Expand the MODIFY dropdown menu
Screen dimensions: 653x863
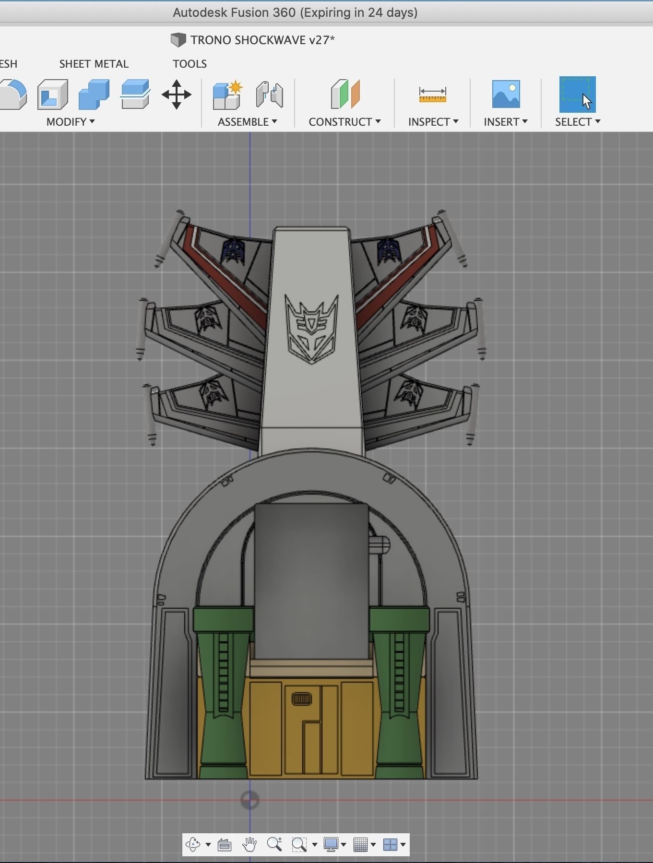[71, 122]
